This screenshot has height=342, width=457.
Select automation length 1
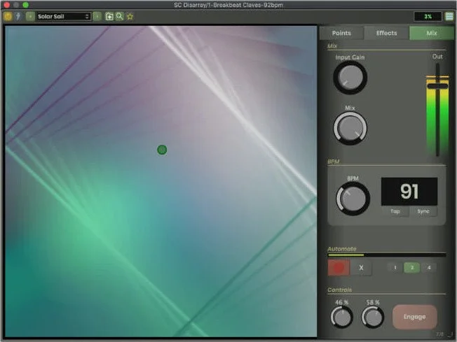click(x=395, y=268)
